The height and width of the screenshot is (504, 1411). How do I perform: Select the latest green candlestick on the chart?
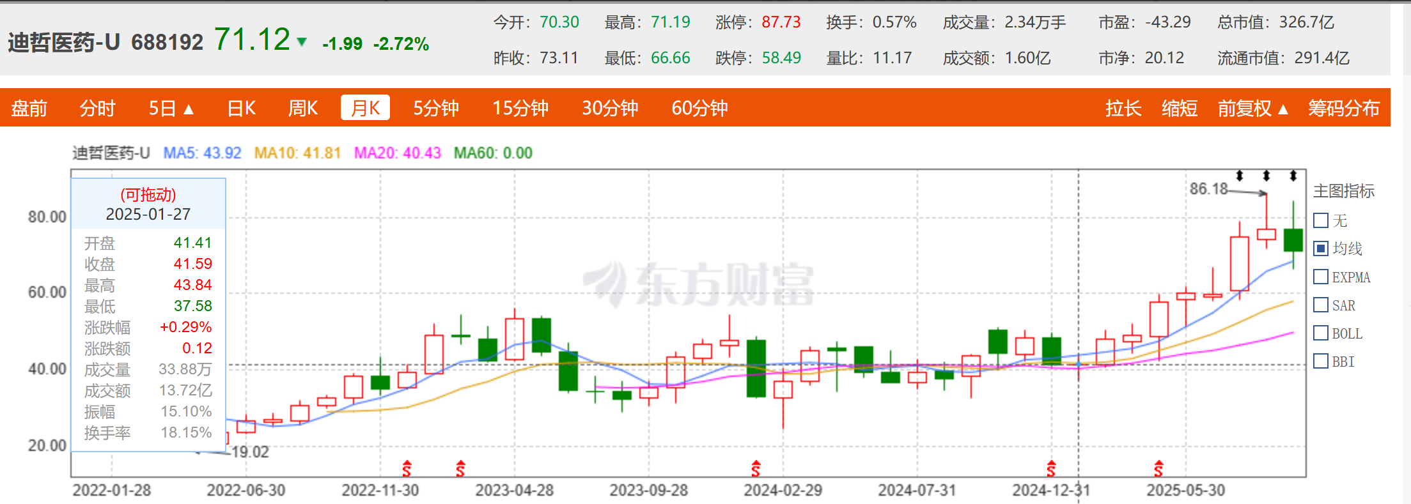1293,240
